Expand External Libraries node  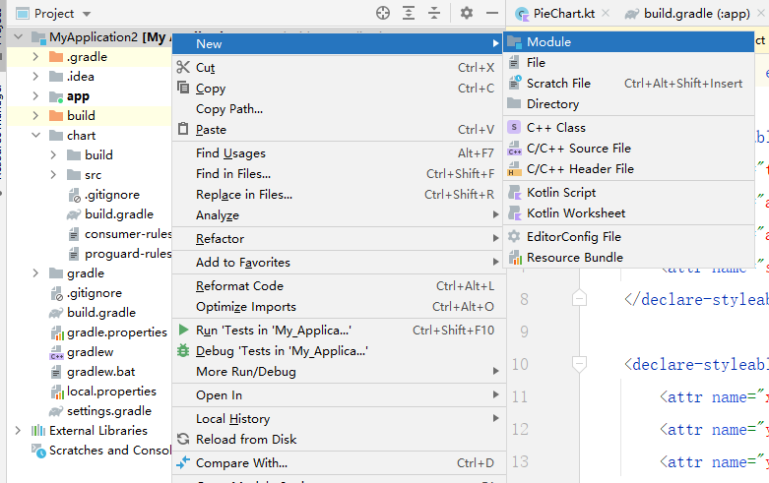pos(18,431)
